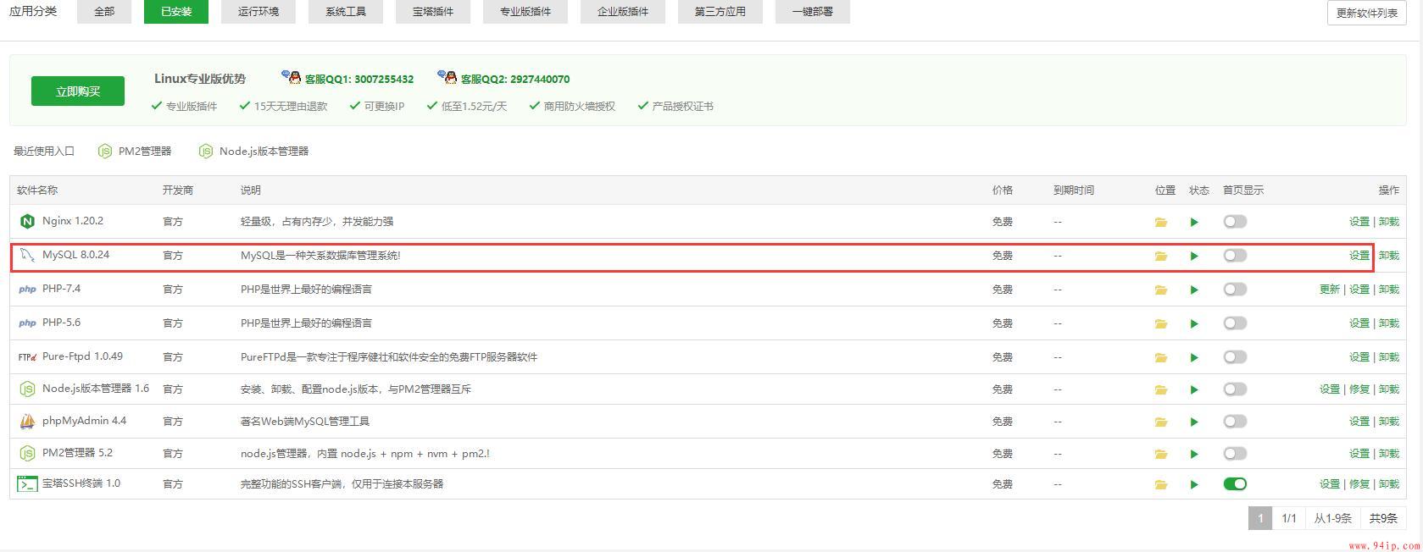
Task: Open the Pure-Ftpd folder icon
Action: (x=1160, y=357)
